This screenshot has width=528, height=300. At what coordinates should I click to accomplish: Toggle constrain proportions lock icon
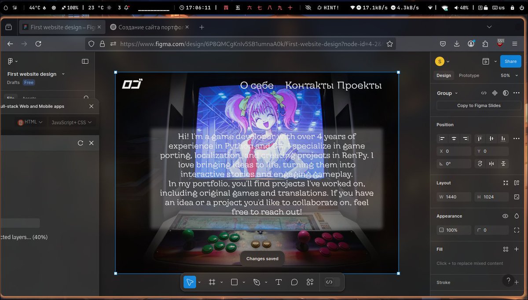tap(517, 197)
